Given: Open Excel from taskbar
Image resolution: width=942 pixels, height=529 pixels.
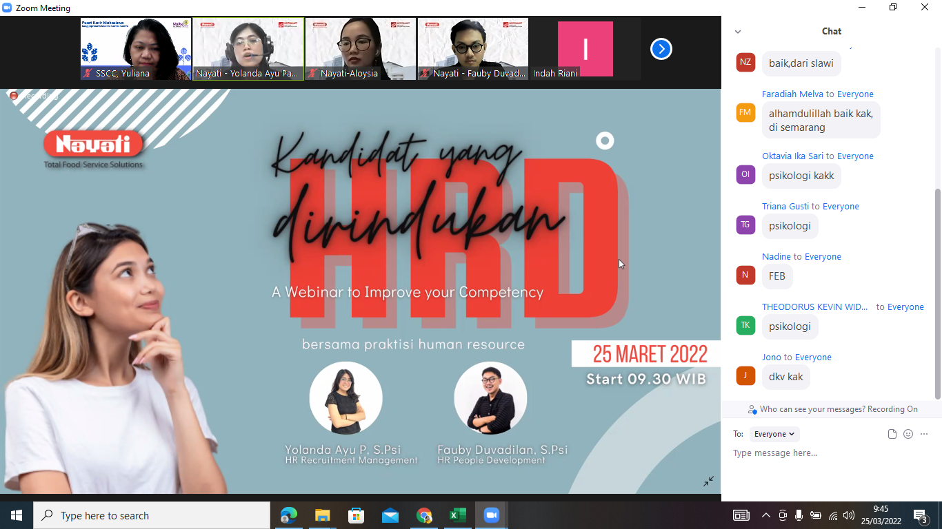Looking at the screenshot, I should coord(458,515).
